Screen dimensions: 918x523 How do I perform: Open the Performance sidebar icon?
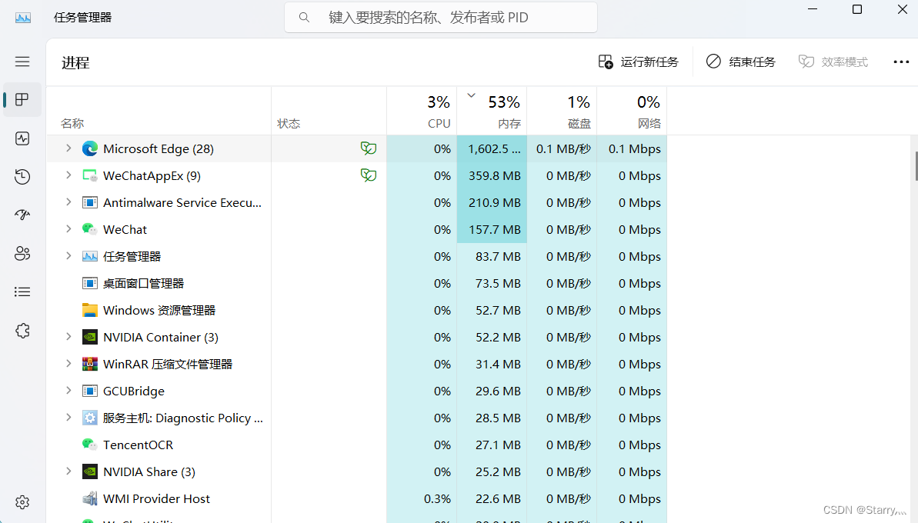click(x=22, y=138)
